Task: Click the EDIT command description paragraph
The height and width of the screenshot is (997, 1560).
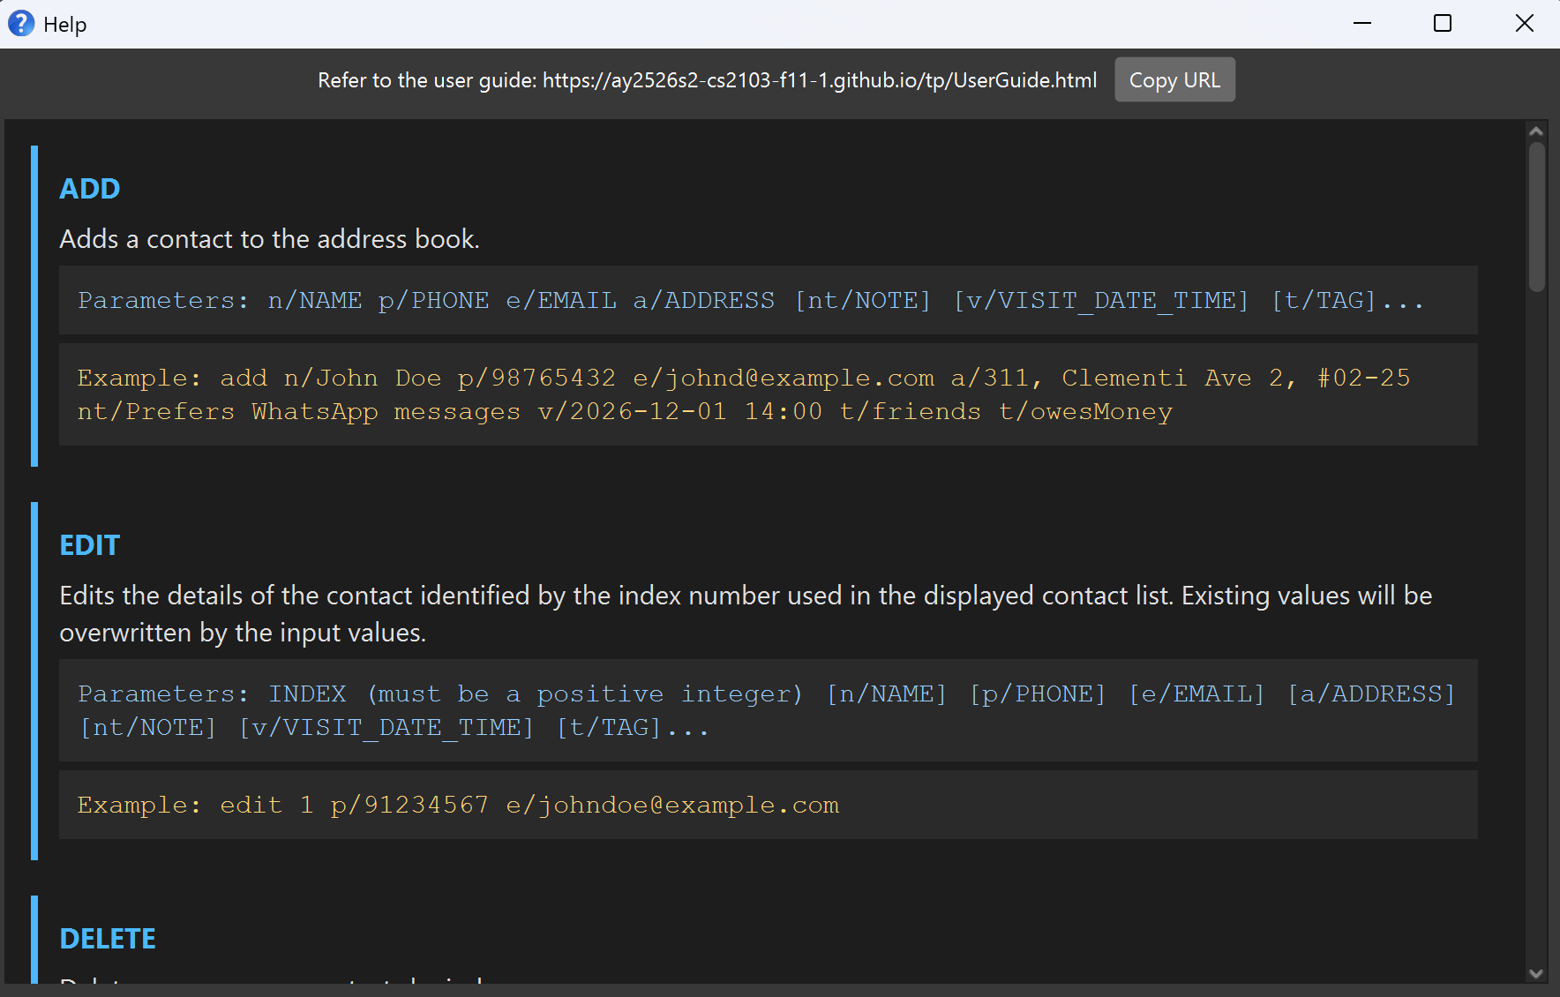Action: pyautogui.click(x=745, y=613)
